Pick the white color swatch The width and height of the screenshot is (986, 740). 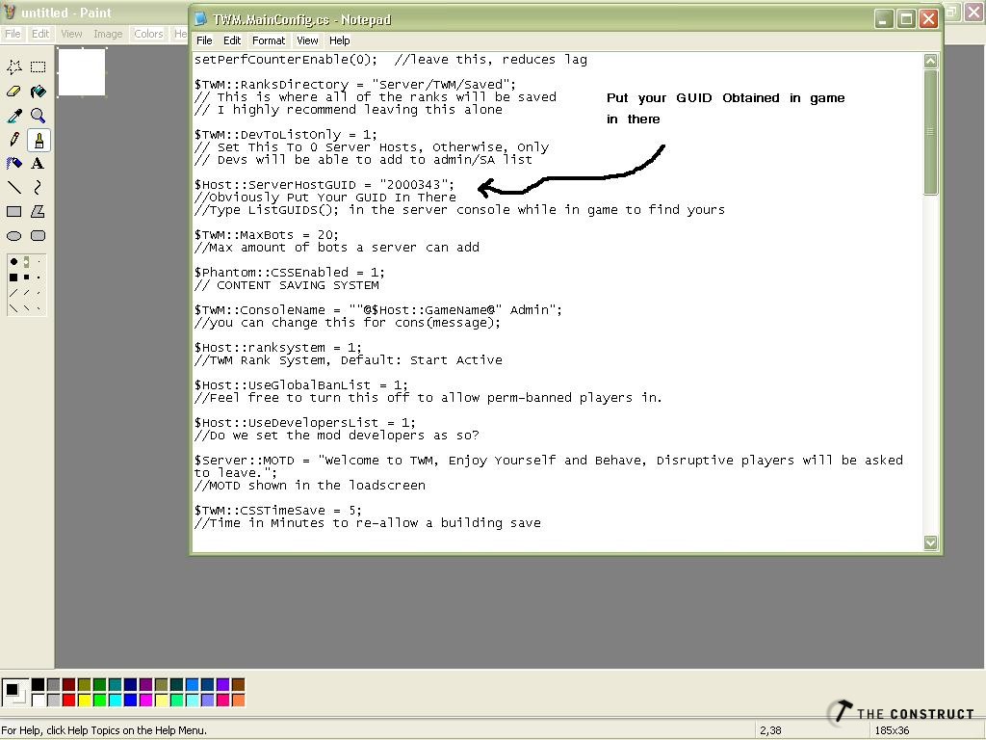[38, 700]
